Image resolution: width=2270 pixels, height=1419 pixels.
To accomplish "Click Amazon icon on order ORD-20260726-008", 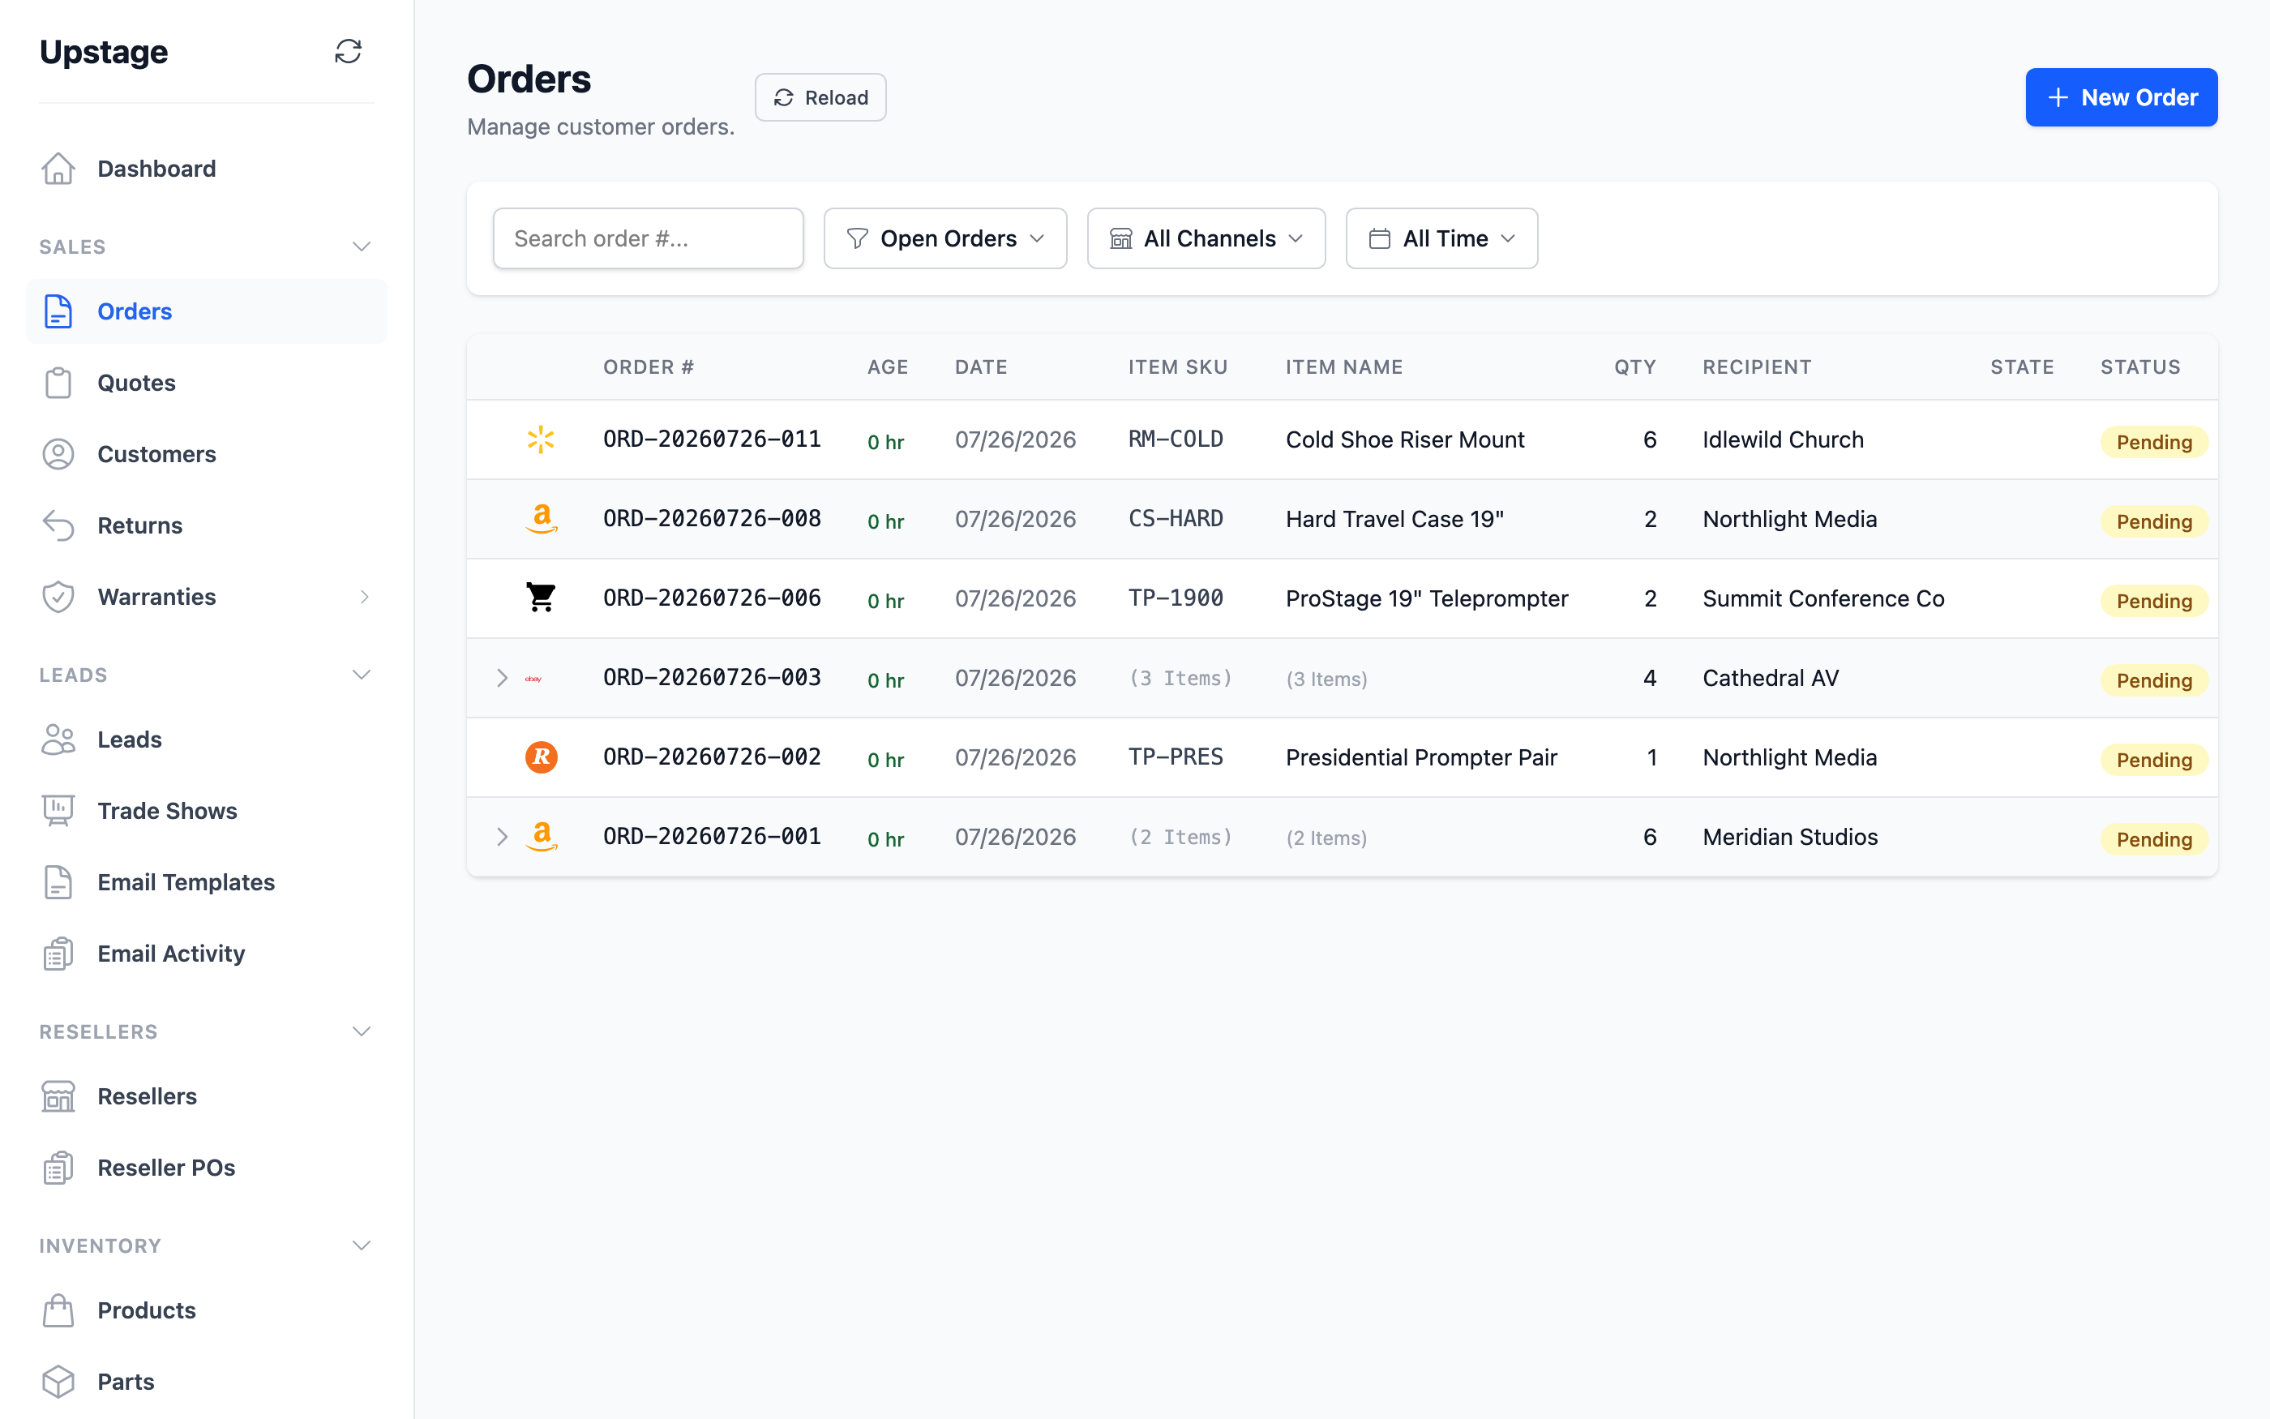I will coord(542,519).
